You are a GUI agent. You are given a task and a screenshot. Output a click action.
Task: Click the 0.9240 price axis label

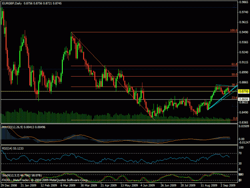point(244,52)
